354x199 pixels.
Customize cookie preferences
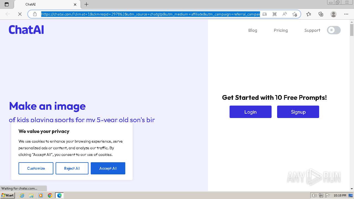[x=36, y=168]
